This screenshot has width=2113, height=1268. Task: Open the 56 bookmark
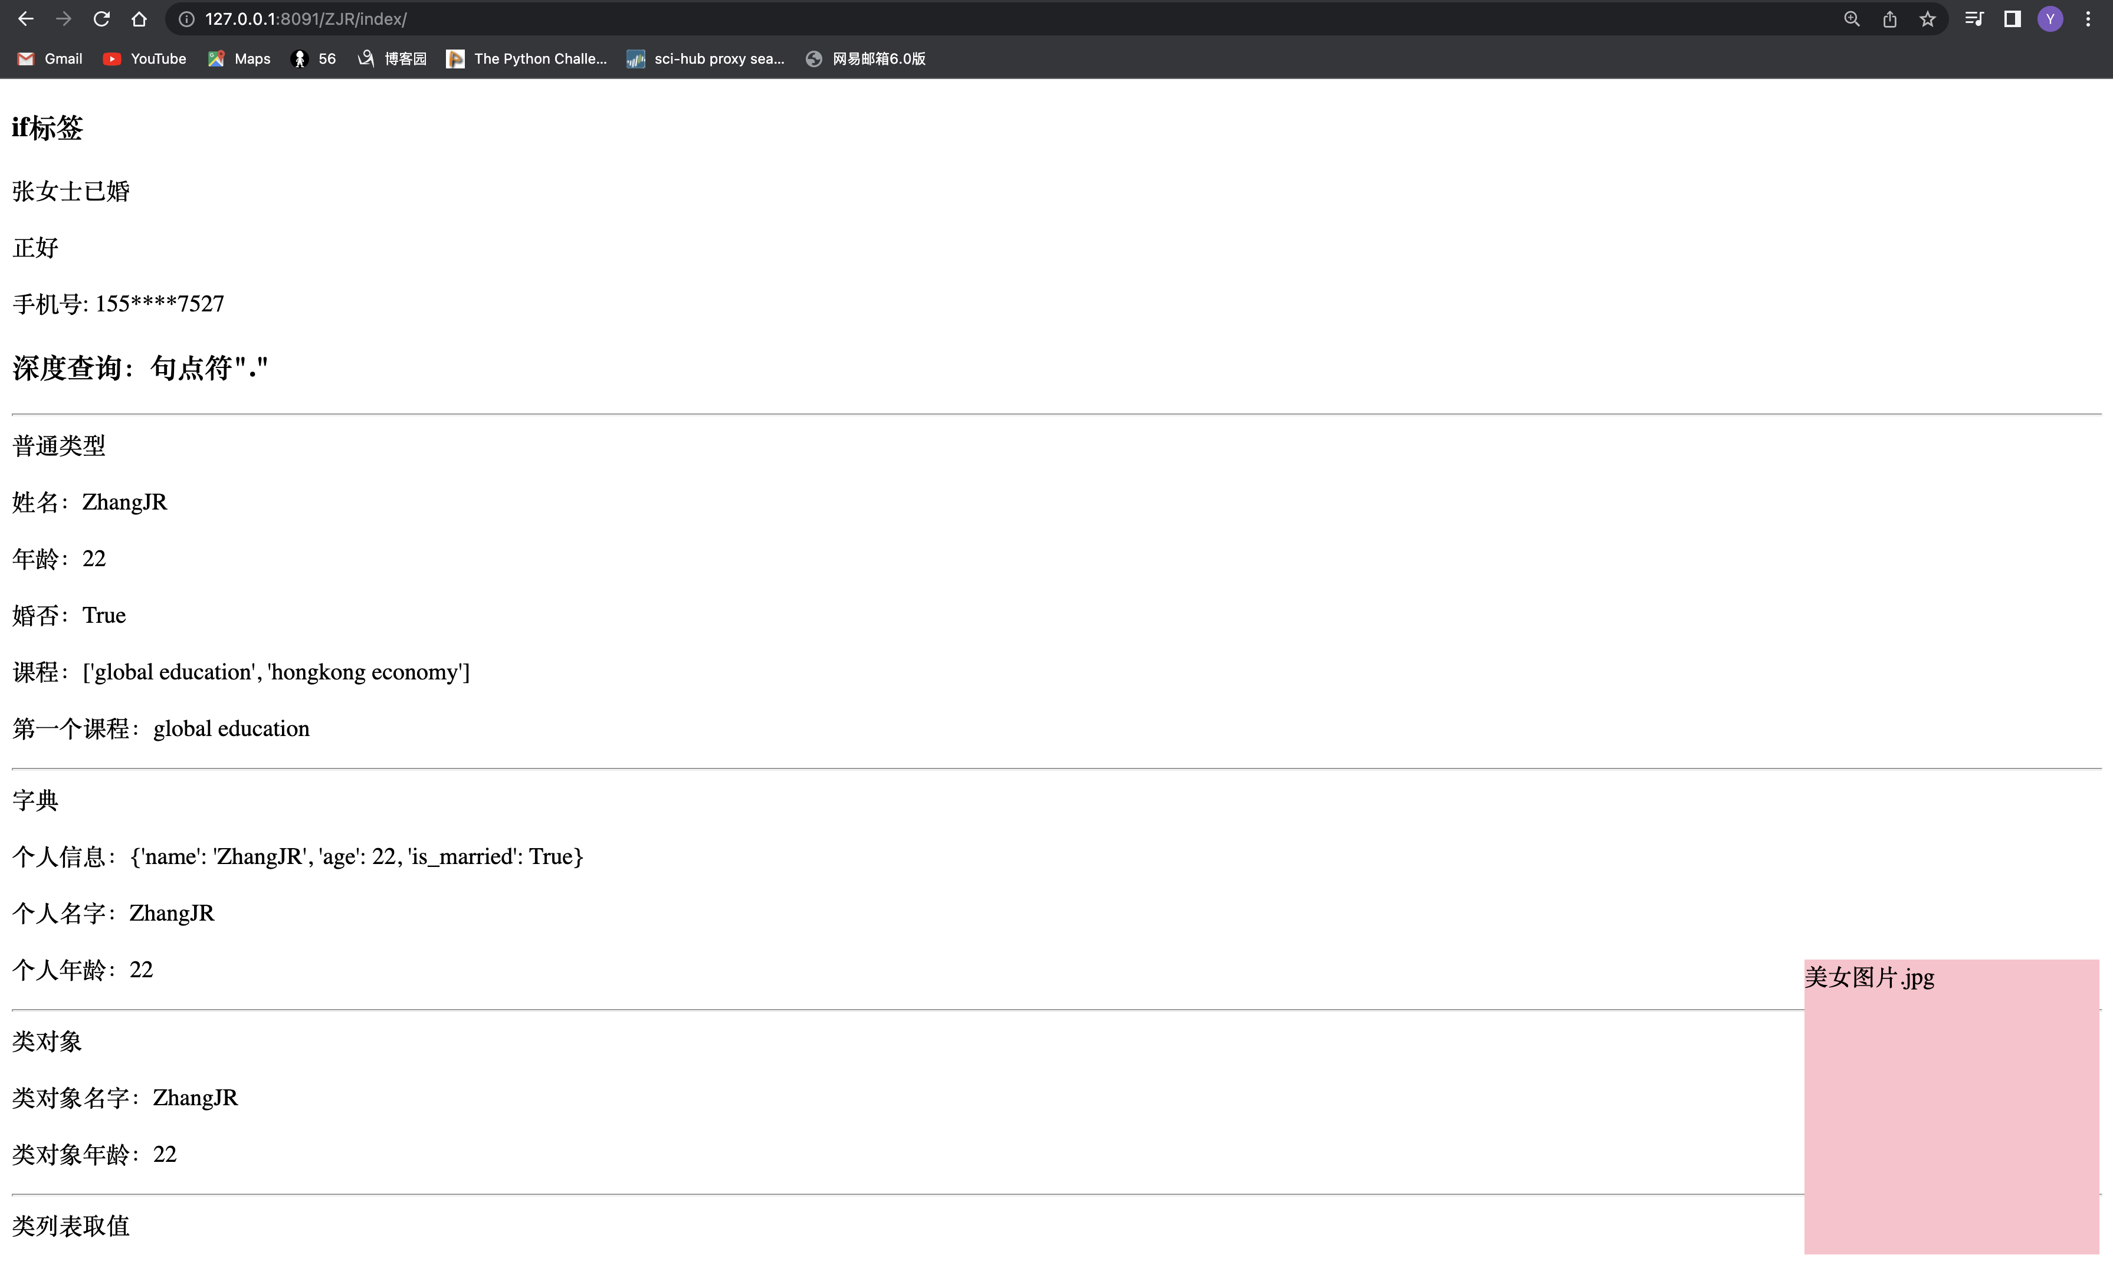[314, 59]
